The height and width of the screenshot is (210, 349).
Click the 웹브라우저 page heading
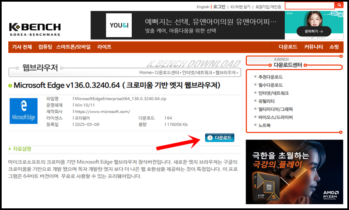(x=40, y=68)
